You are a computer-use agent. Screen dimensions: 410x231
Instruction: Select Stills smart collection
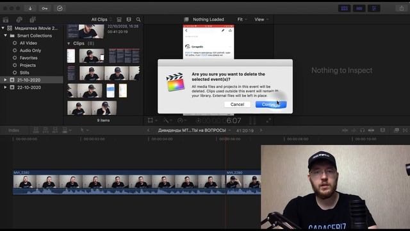[x=24, y=73]
